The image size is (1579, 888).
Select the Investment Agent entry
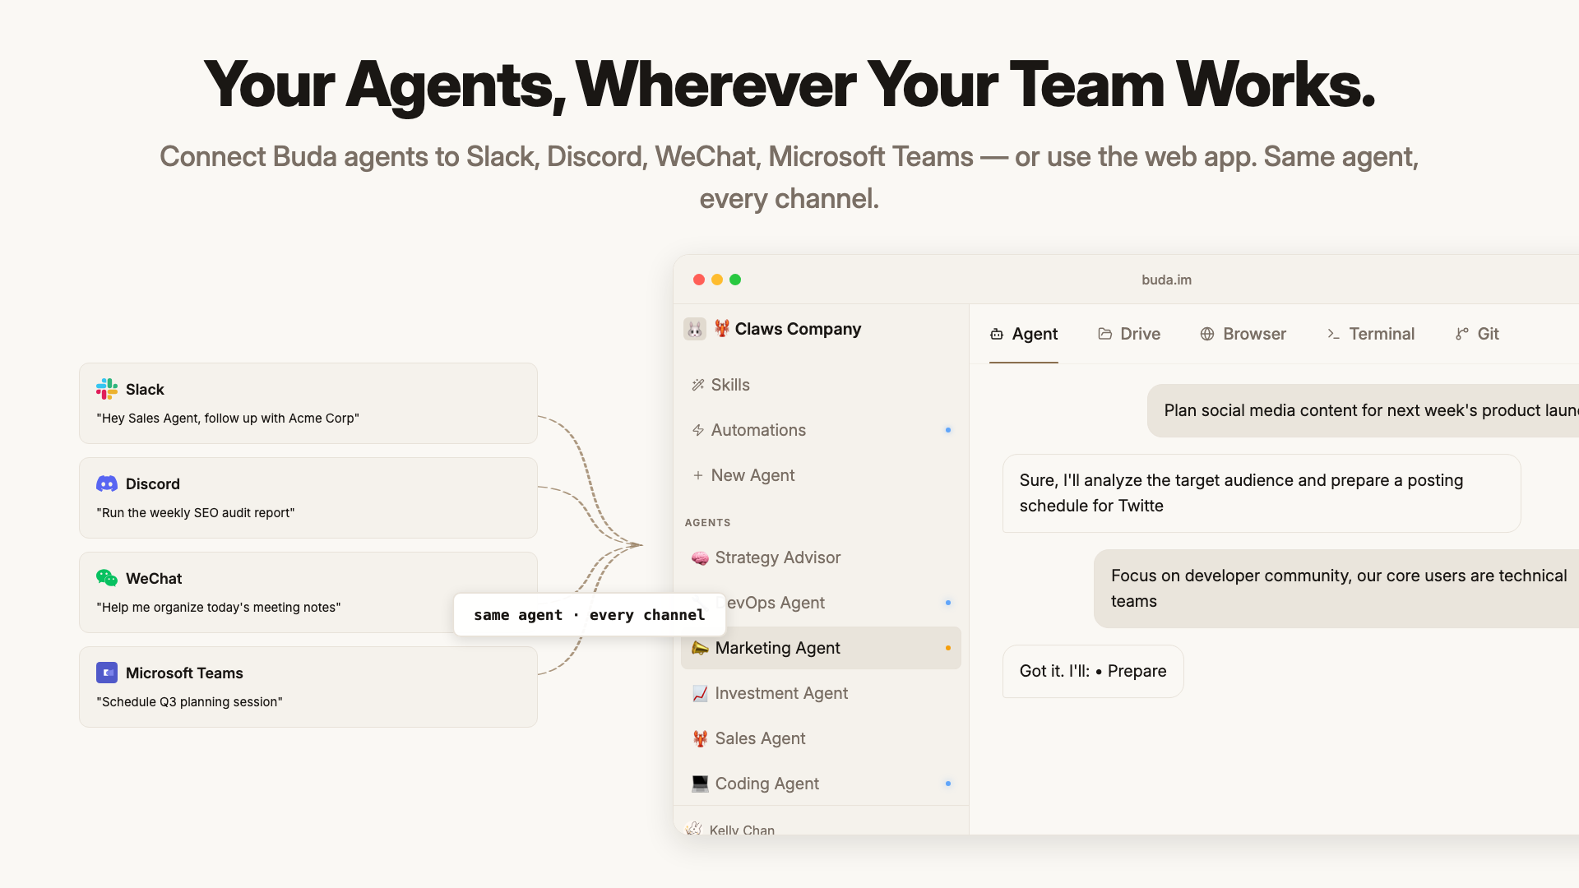pyautogui.click(x=780, y=693)
